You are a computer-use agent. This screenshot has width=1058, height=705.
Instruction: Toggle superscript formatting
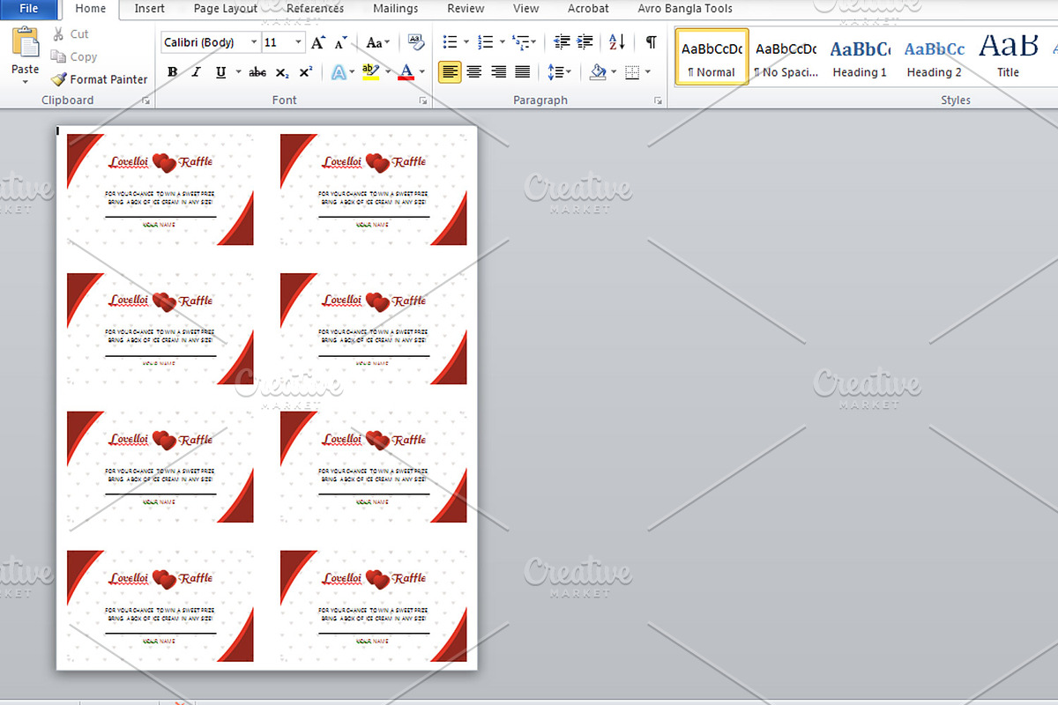306,72
